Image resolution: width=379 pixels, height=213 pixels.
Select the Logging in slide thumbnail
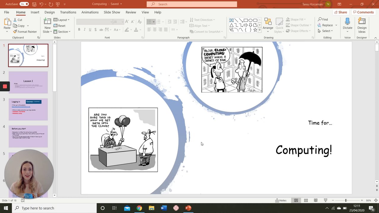(x=28, y=109)
